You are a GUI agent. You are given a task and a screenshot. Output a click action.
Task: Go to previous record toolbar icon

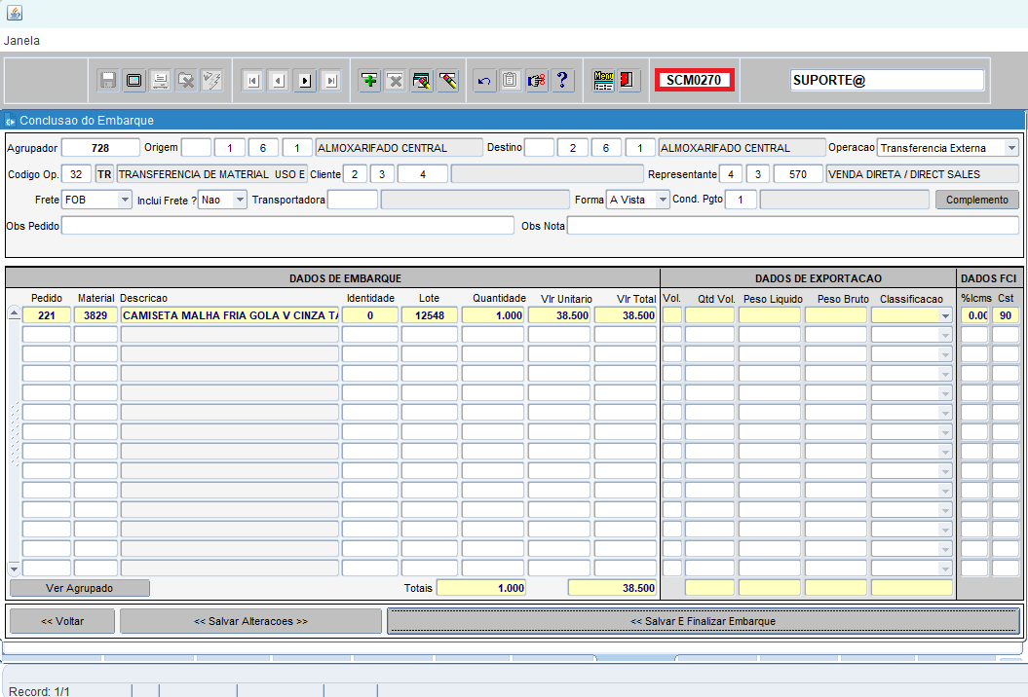tap(280, 81)
